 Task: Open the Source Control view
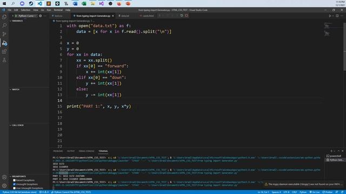[x=4, y=34]
